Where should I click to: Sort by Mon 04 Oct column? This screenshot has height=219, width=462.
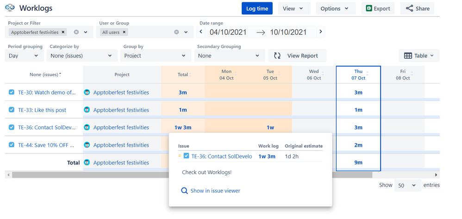[x=235, y=73]
